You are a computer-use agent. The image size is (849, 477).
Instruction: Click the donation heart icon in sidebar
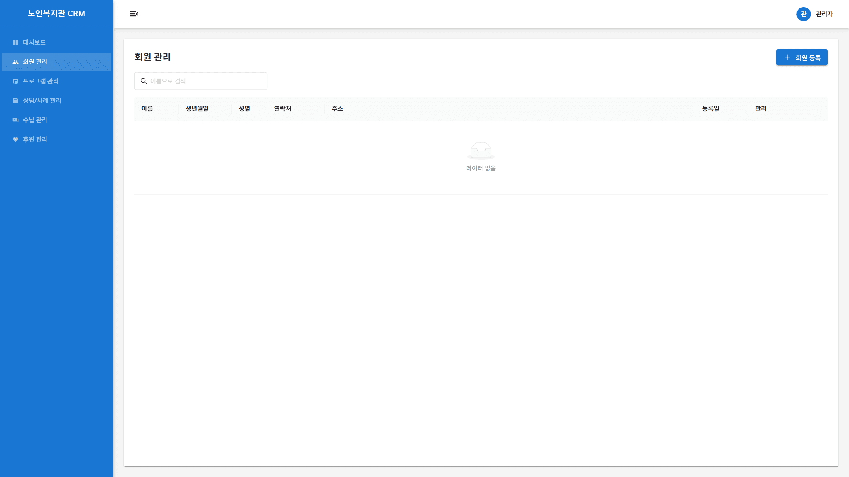15,140
